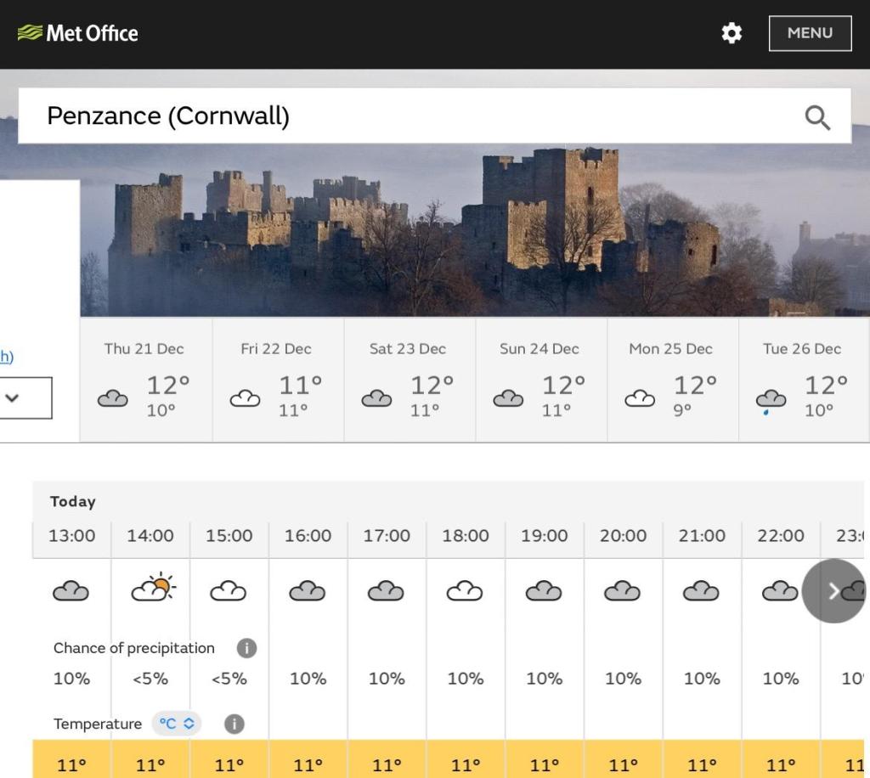
Task: Click the 14:00 sunny intervals weather icon
Action: (153, 587)
